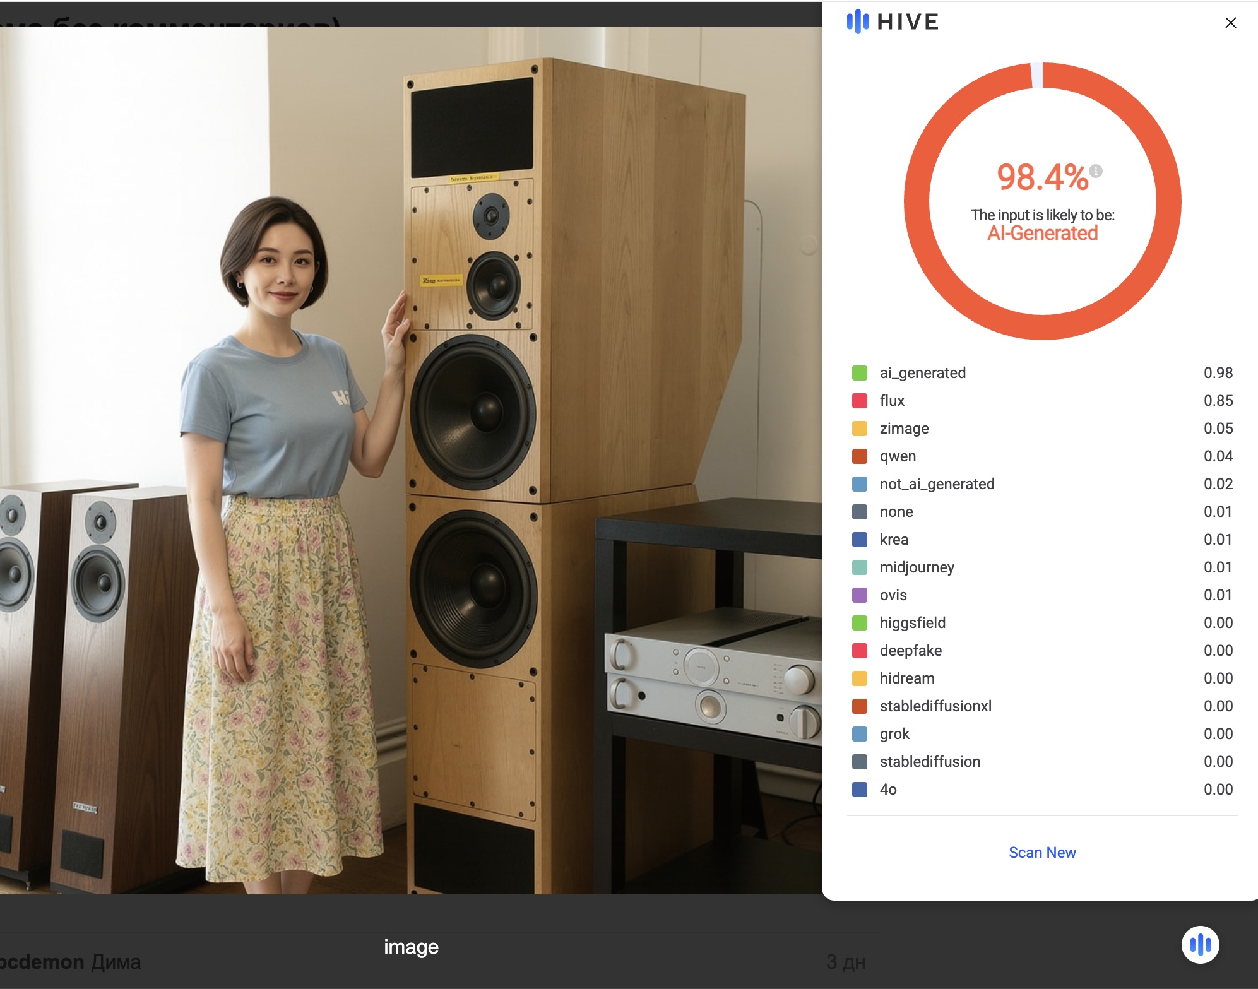
Task: Click Scan New link
Action: point(1042,852)
